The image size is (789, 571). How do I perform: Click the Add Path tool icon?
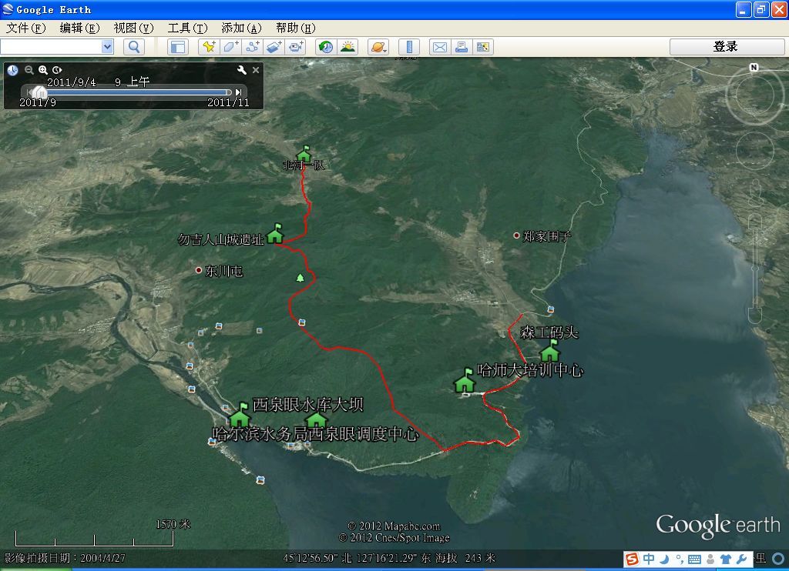pos(253,47)
